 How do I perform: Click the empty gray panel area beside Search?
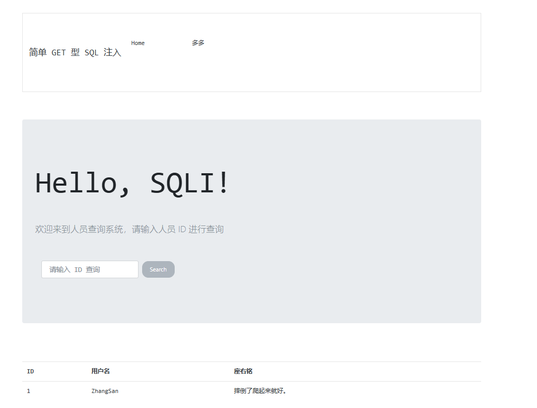pyautogui.click(x=320, y=269)
